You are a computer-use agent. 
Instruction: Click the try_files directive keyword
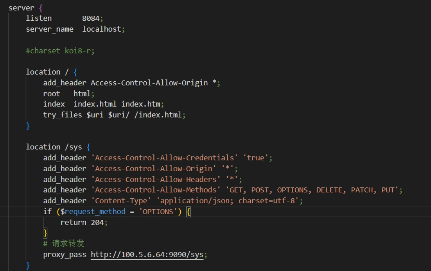62,115
